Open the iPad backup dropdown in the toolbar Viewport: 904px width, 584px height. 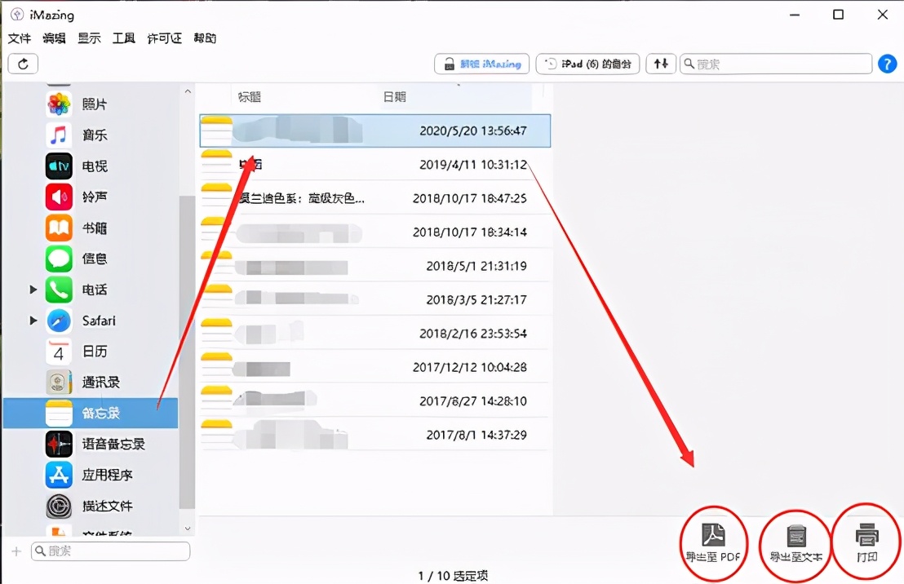click(587, 64)
